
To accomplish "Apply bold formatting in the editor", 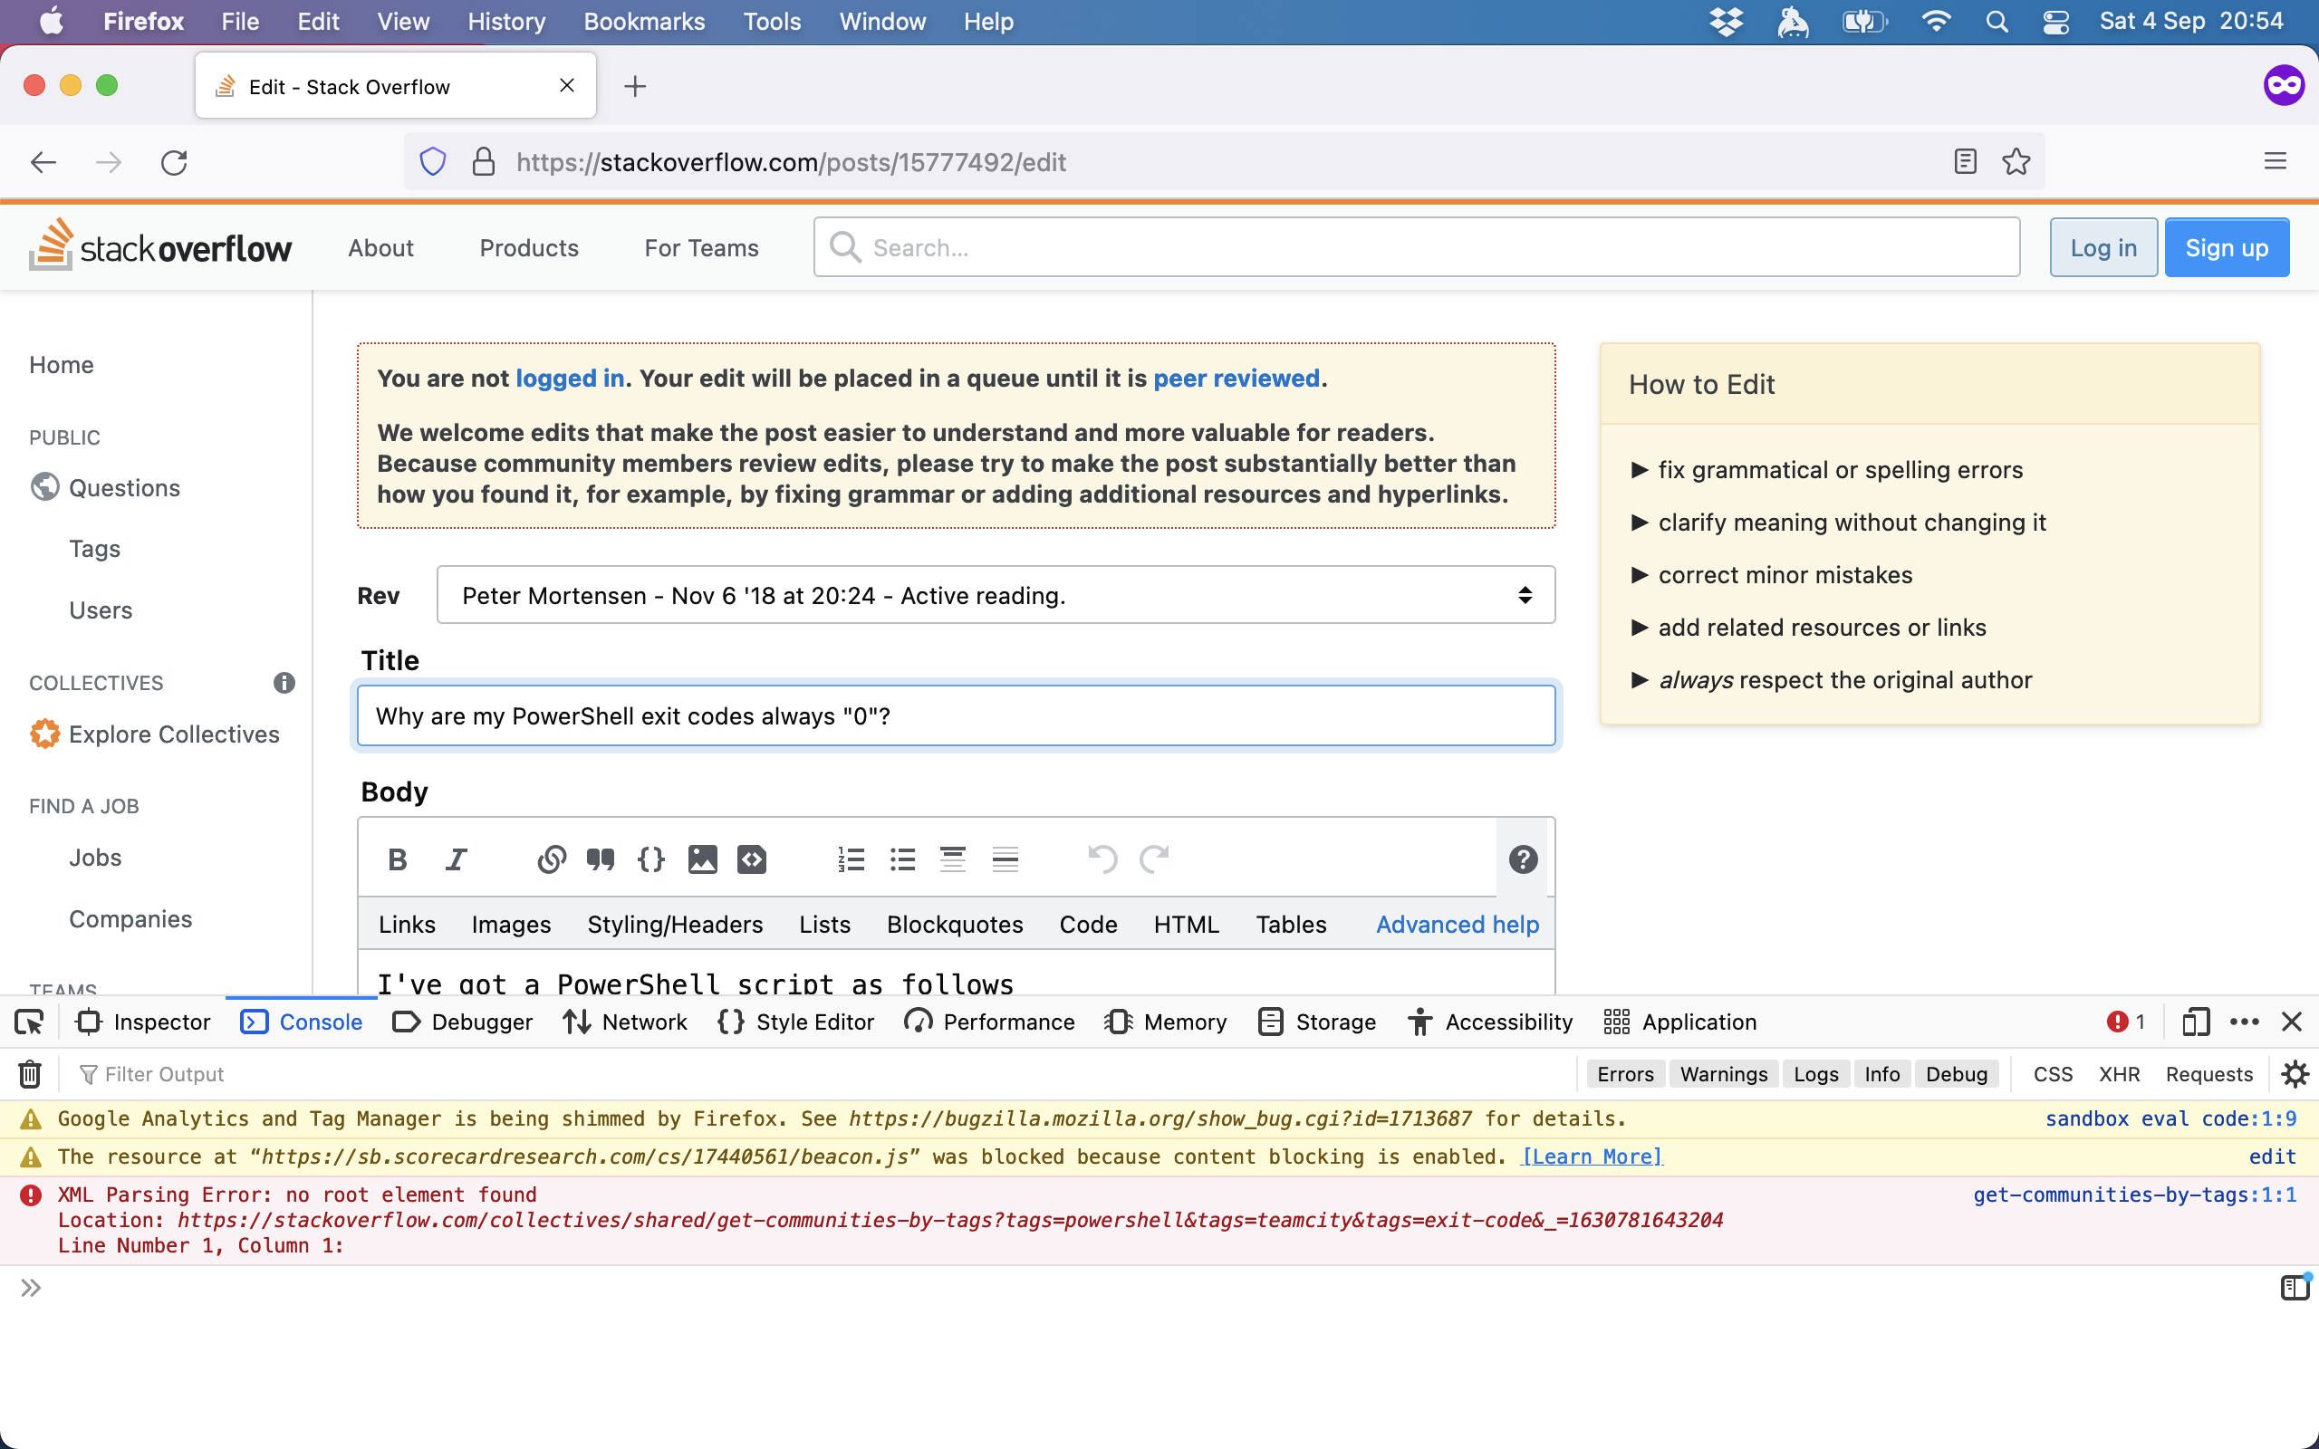I will tap(398, 859).
